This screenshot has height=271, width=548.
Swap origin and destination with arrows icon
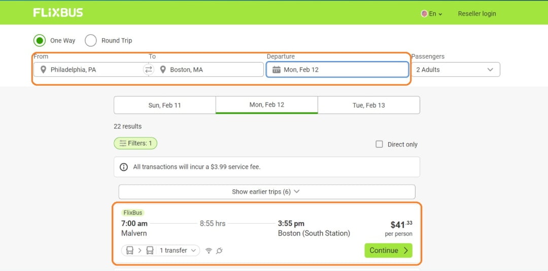(x=149, y=70)
